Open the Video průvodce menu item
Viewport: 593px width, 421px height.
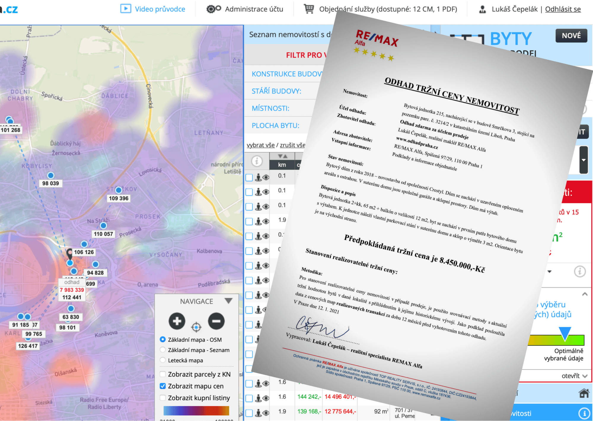coord(160,9)
